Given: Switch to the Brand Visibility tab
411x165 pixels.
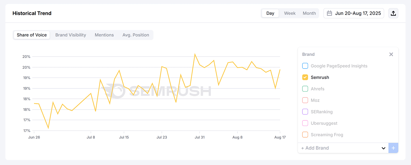Looking at the screenshot, I should (70, 35).
